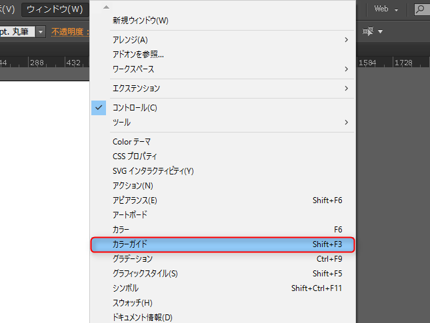
Task: Select グラデーション menu item
Action: [x=133, y=258]
